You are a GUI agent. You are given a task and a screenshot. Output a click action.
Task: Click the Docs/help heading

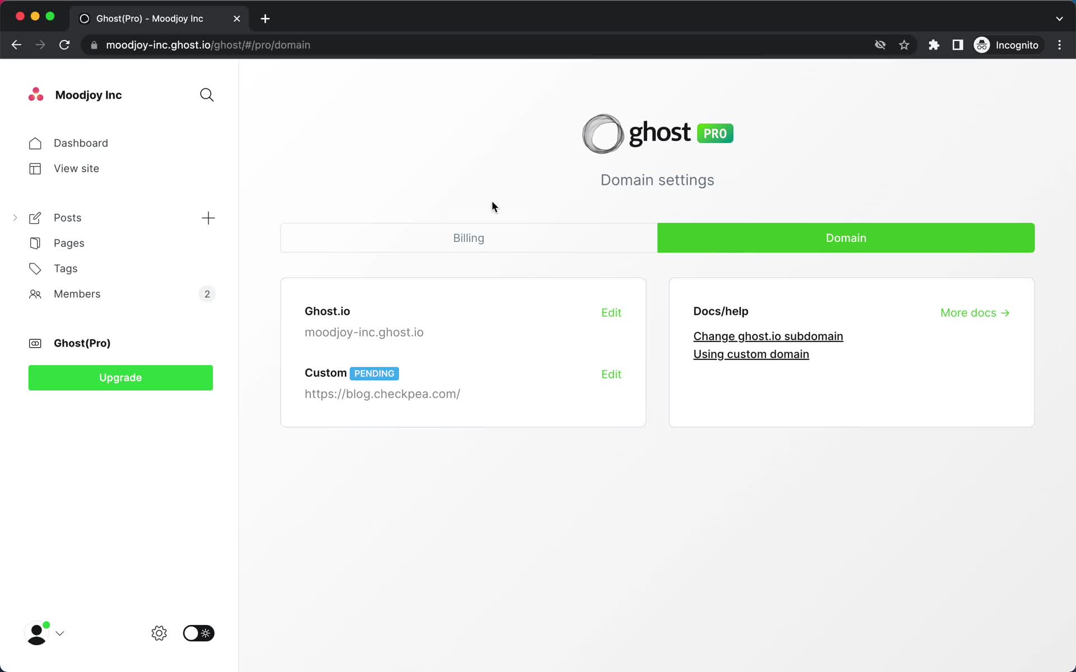(721, 311)
